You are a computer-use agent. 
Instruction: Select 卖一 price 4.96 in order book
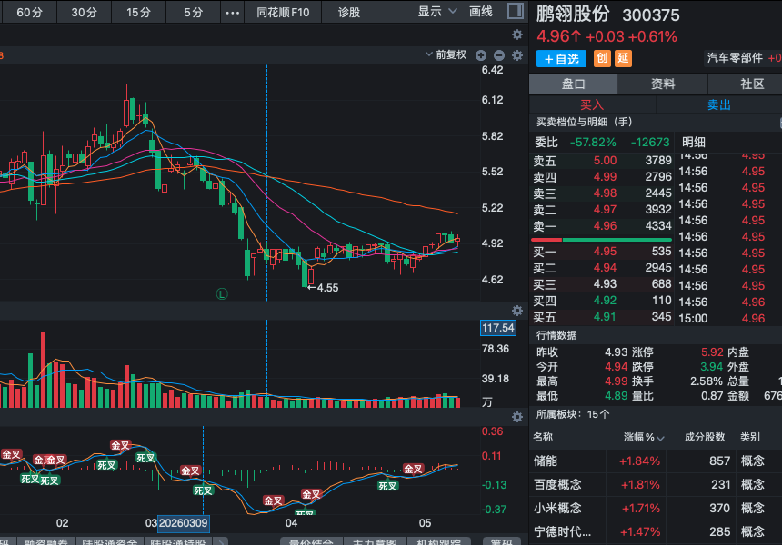[605, 226]
